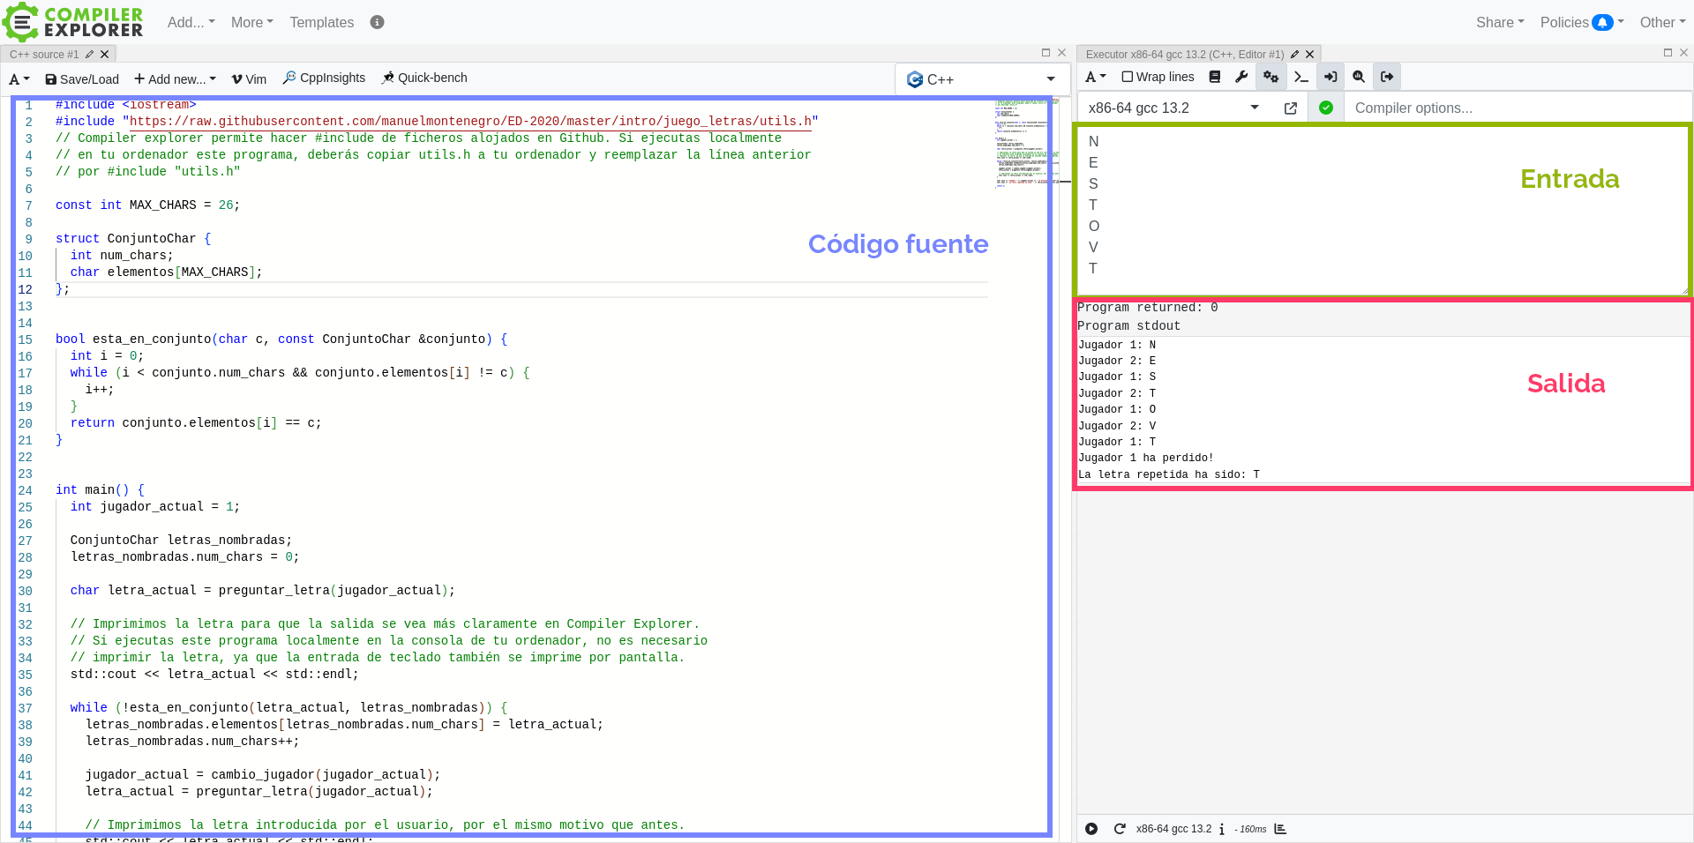Click the Policies notification bell badge
Screen dimensions: 1694x843
pyautogui.click(x=1603, y=22)
